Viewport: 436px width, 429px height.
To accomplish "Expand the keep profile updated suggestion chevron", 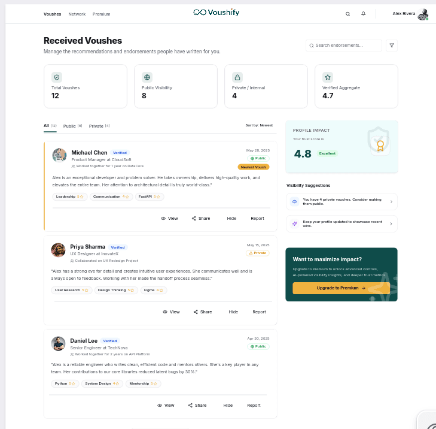I will click(x=391, y=223).
